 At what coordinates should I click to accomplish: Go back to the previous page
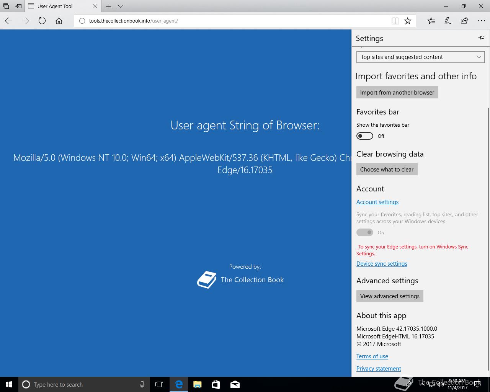(9, 21)
